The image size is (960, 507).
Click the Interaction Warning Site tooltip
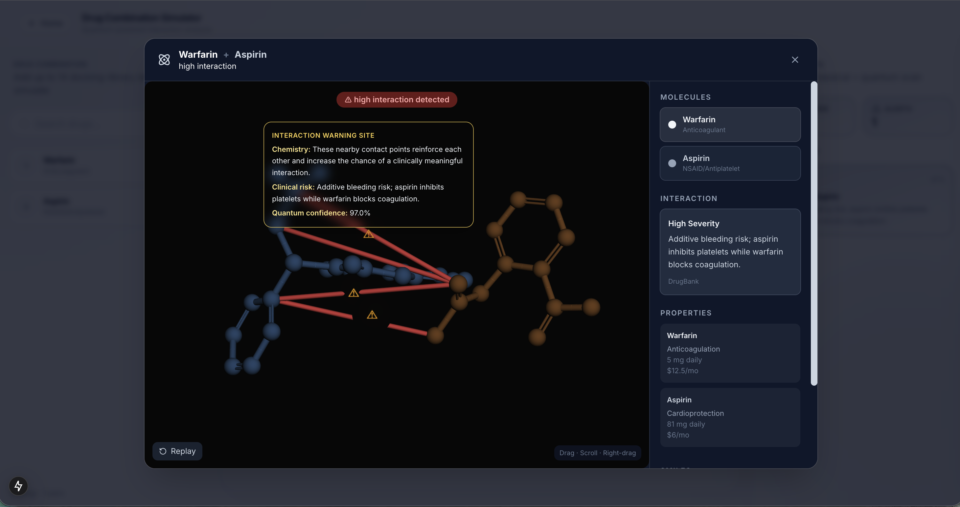(368, 174)
